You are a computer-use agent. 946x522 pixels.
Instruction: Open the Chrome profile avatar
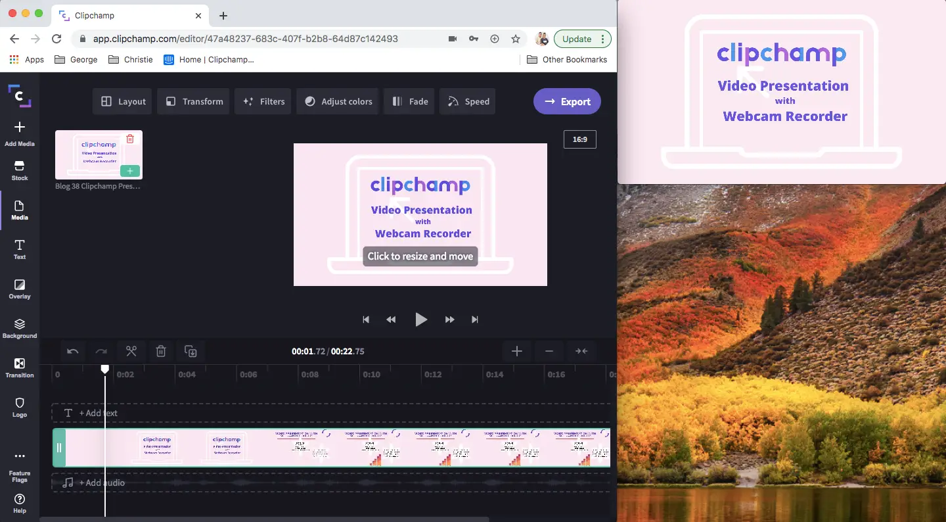pos(542,39)
